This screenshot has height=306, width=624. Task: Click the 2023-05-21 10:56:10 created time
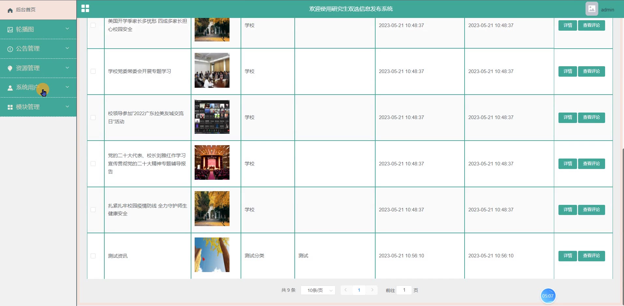[x=401, y=256]
